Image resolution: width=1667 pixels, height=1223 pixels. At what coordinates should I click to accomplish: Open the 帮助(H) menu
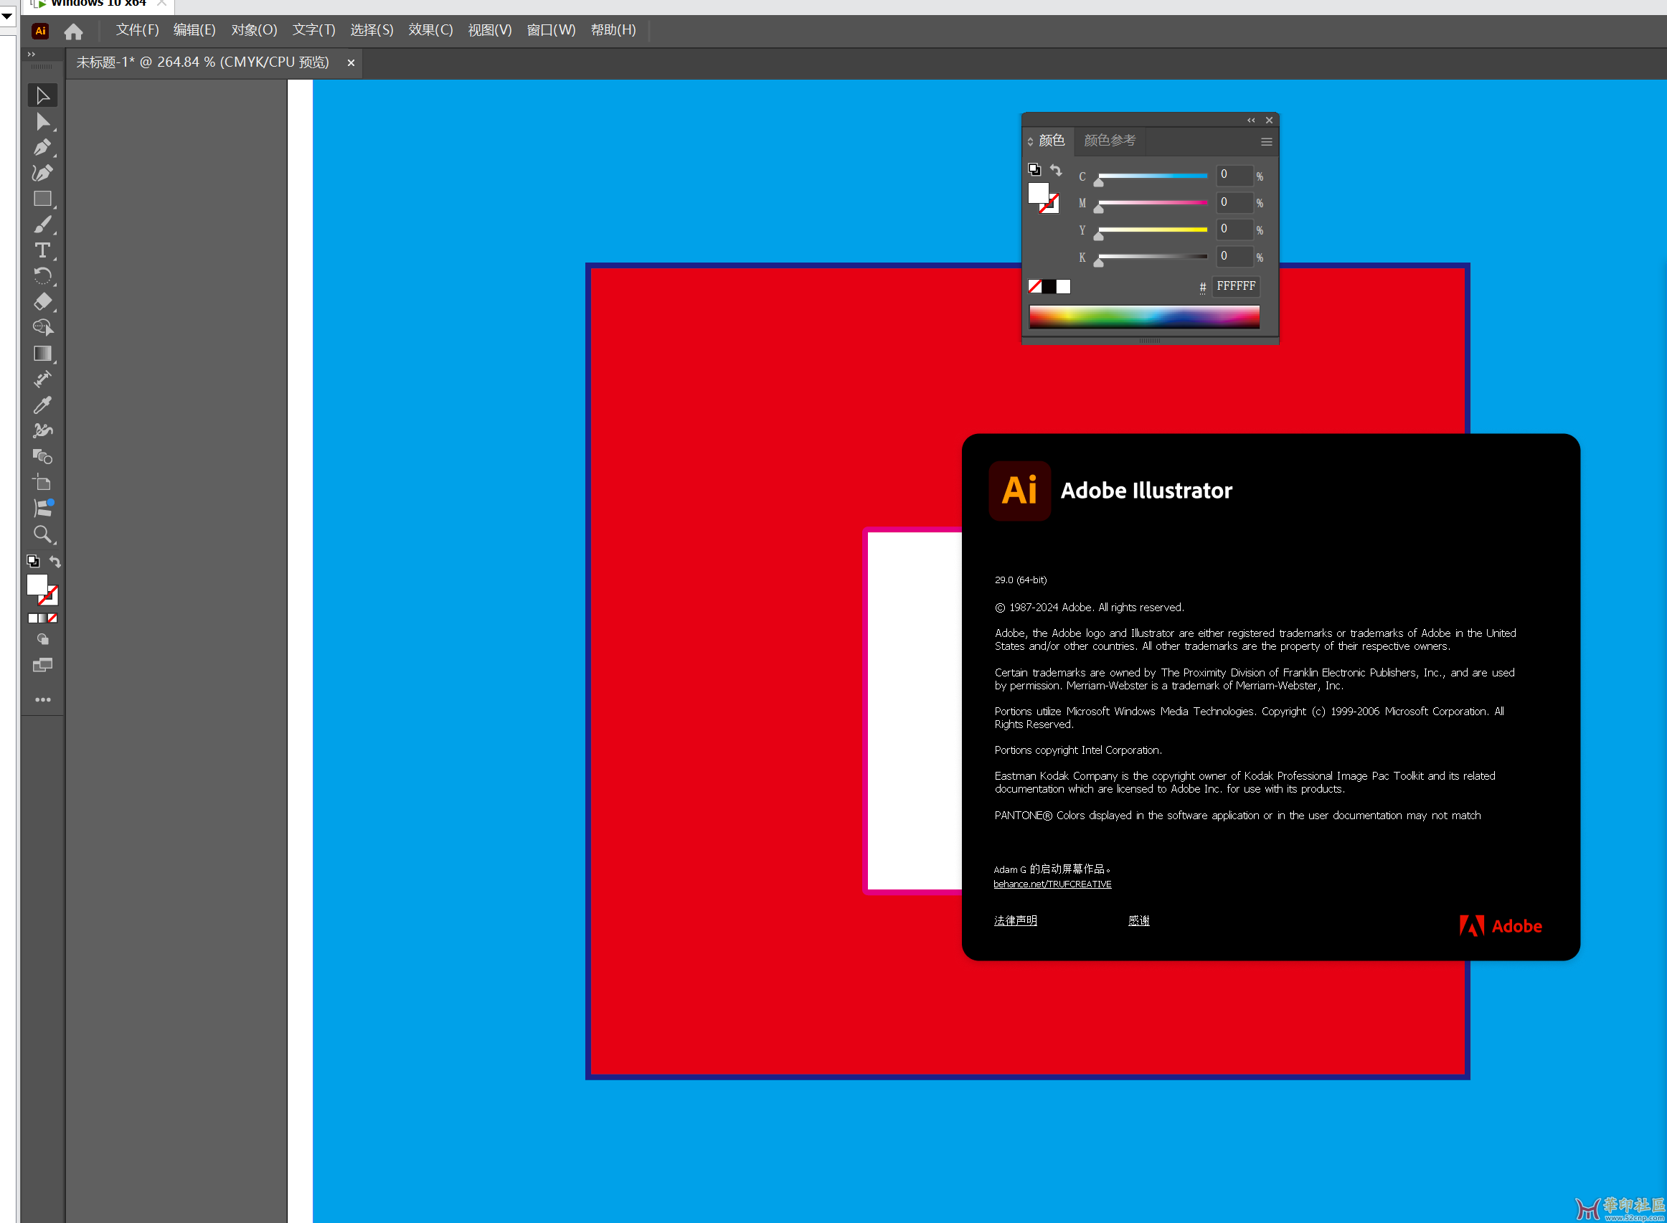click(613, 30)
